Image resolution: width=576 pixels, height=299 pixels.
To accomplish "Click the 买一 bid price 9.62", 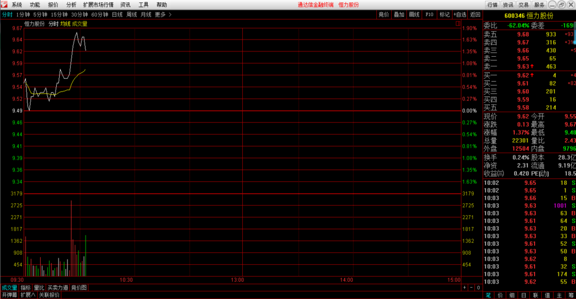I will pos(523,75).
